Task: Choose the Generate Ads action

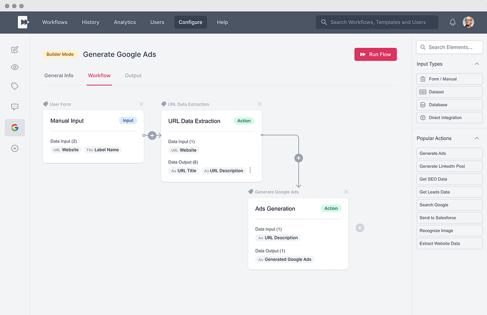Action: click(x=450, y=153)
